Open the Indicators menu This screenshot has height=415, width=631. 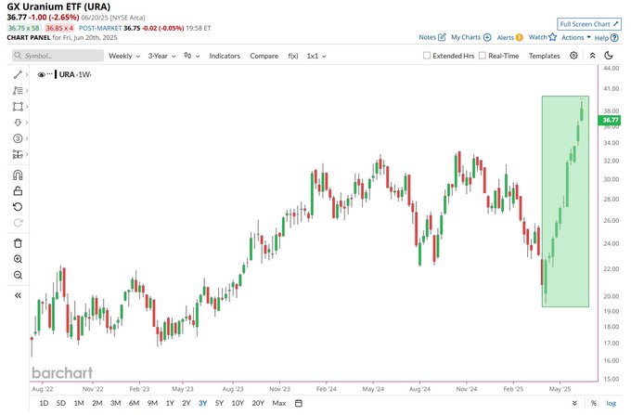(x=225, y=56)
